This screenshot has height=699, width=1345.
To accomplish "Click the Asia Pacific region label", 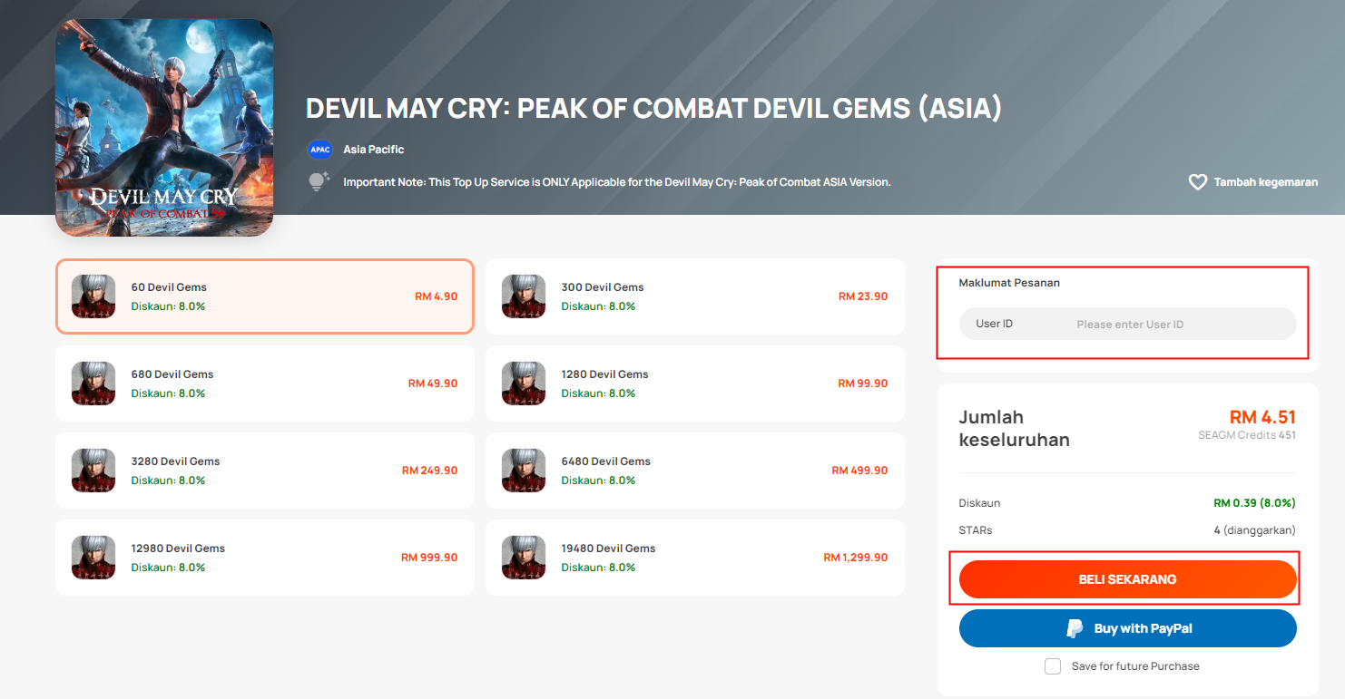I will click(374, 150).
